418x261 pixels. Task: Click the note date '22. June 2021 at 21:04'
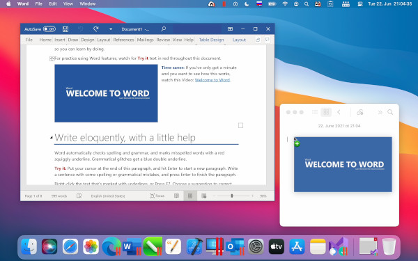click(339, 126)
